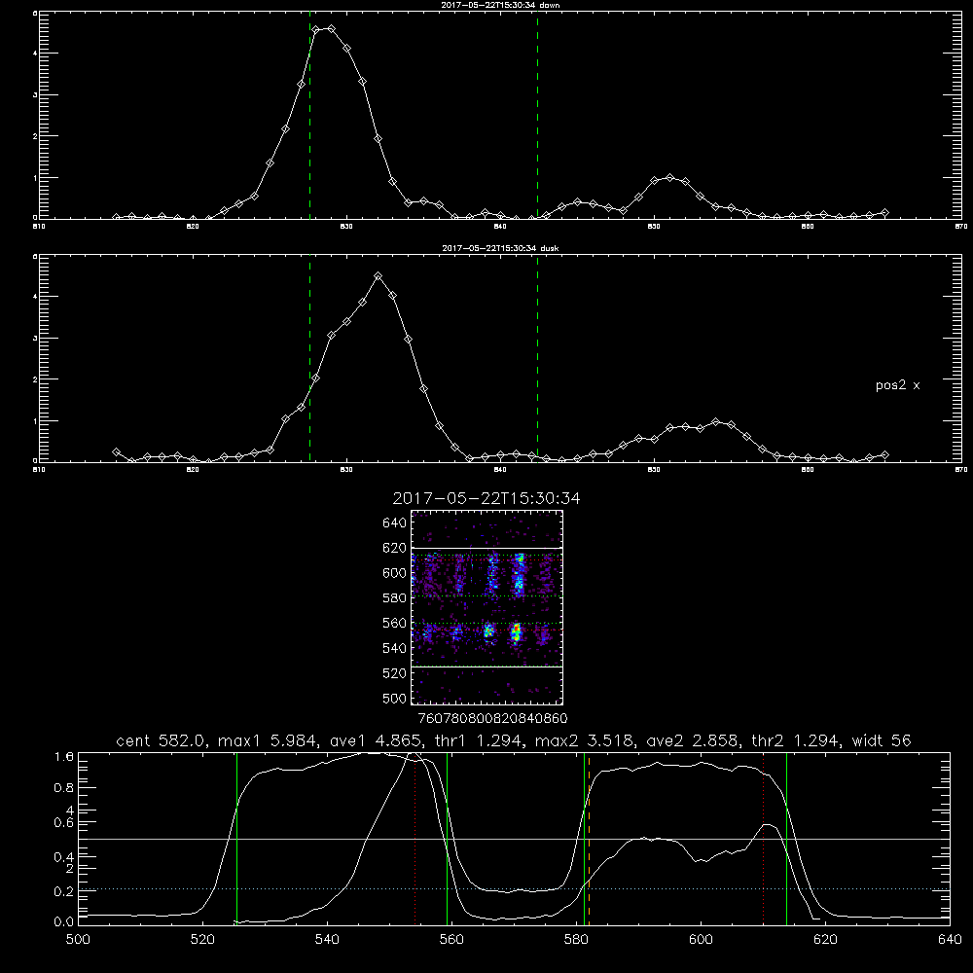This screenshot has height=973, width=973.
Task: Click x-axis label "600" of the bottom profile plot
Action: coord(701,940)
